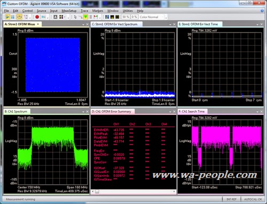
Task: Open trace E window options arrow
Action: (257, 25)
